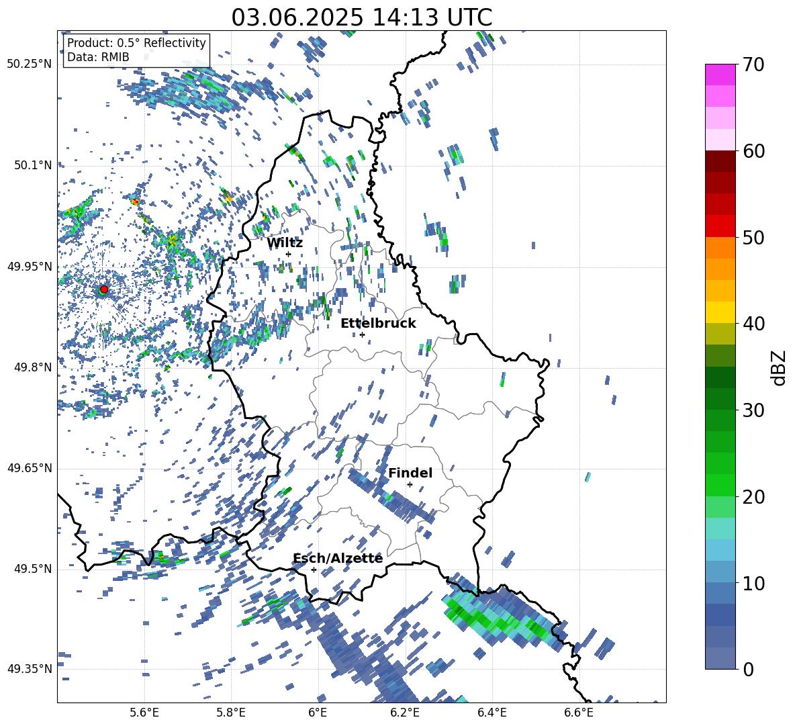Click the 5.6°E longitude label
Image resolution: width=795 pixels, height=726 pixels.
point(144,713)
